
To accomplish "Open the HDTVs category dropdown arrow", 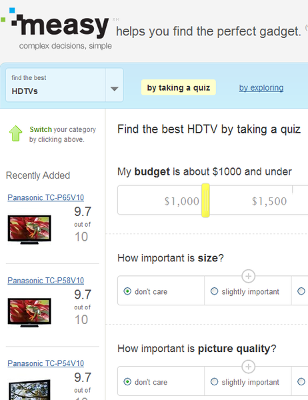I will click(x=114, y=89).
